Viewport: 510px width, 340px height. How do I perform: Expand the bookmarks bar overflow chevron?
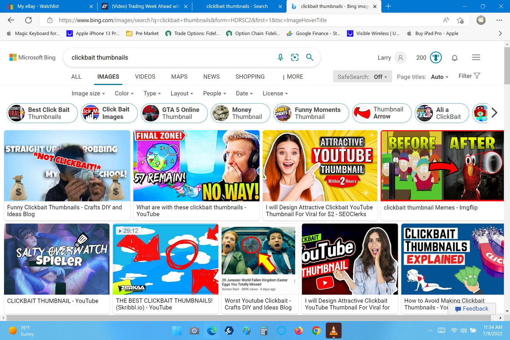tap(500, 33)
